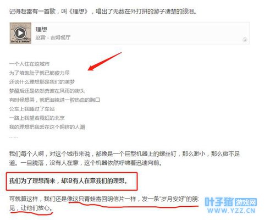Open the WWW.YZZ.CN watermark link
The image size is (270, 220).
pyautogui.click(x=231, y=211)
